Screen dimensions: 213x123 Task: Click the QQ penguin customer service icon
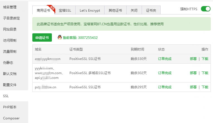(59, 37)
